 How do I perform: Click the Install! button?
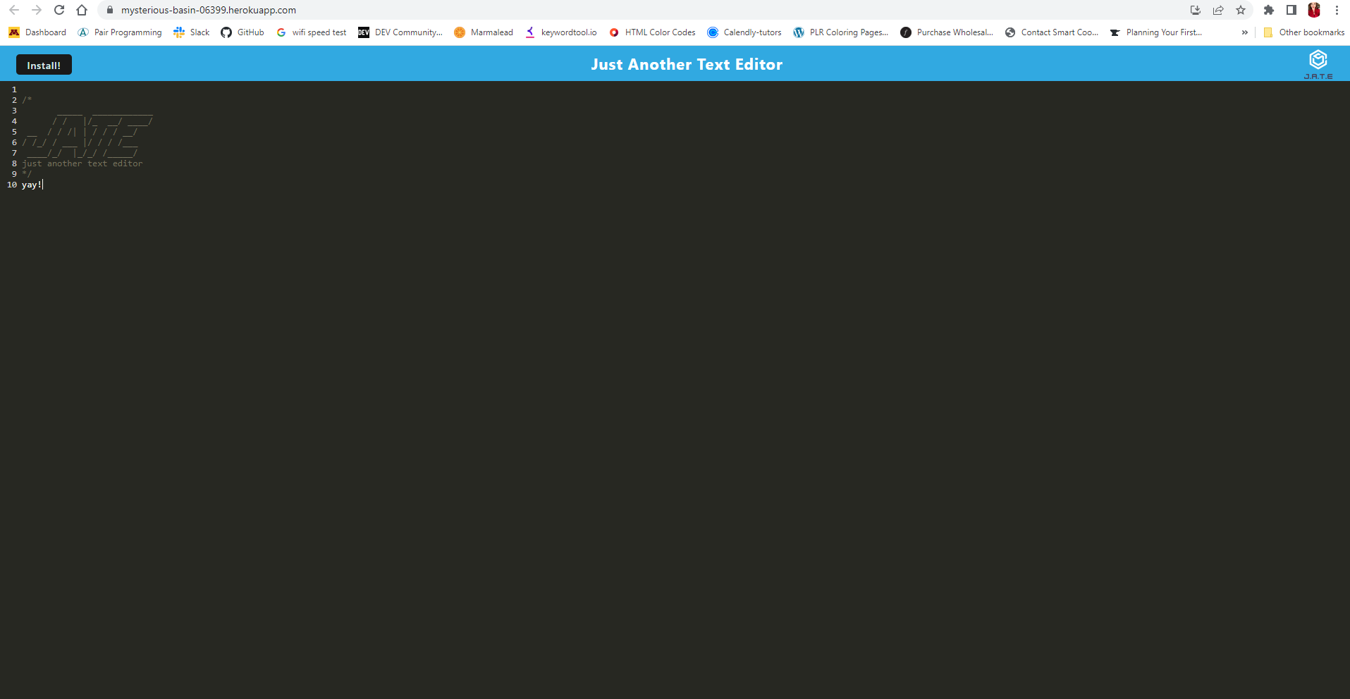44,65
